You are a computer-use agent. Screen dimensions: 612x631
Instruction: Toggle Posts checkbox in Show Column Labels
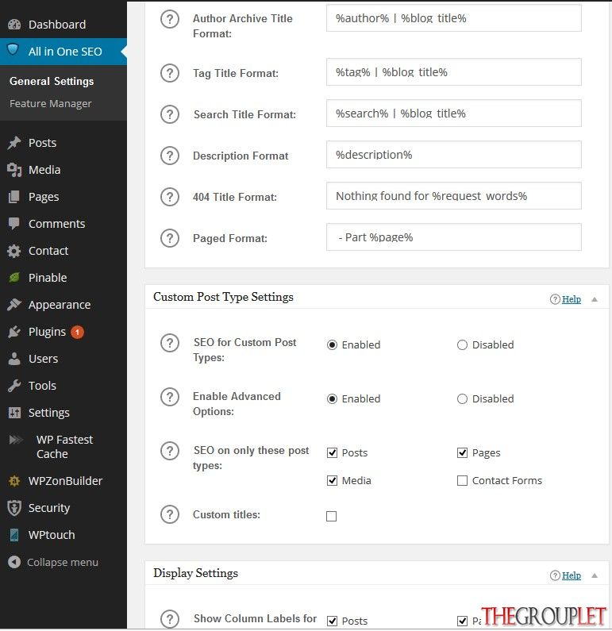point(332,621)
